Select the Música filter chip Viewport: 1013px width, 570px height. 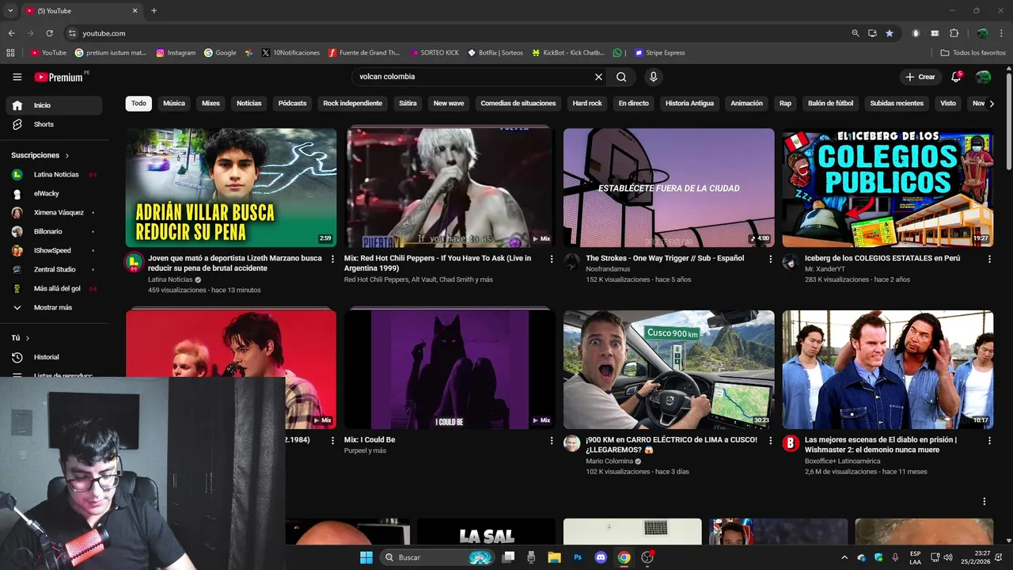coord(174,103)
